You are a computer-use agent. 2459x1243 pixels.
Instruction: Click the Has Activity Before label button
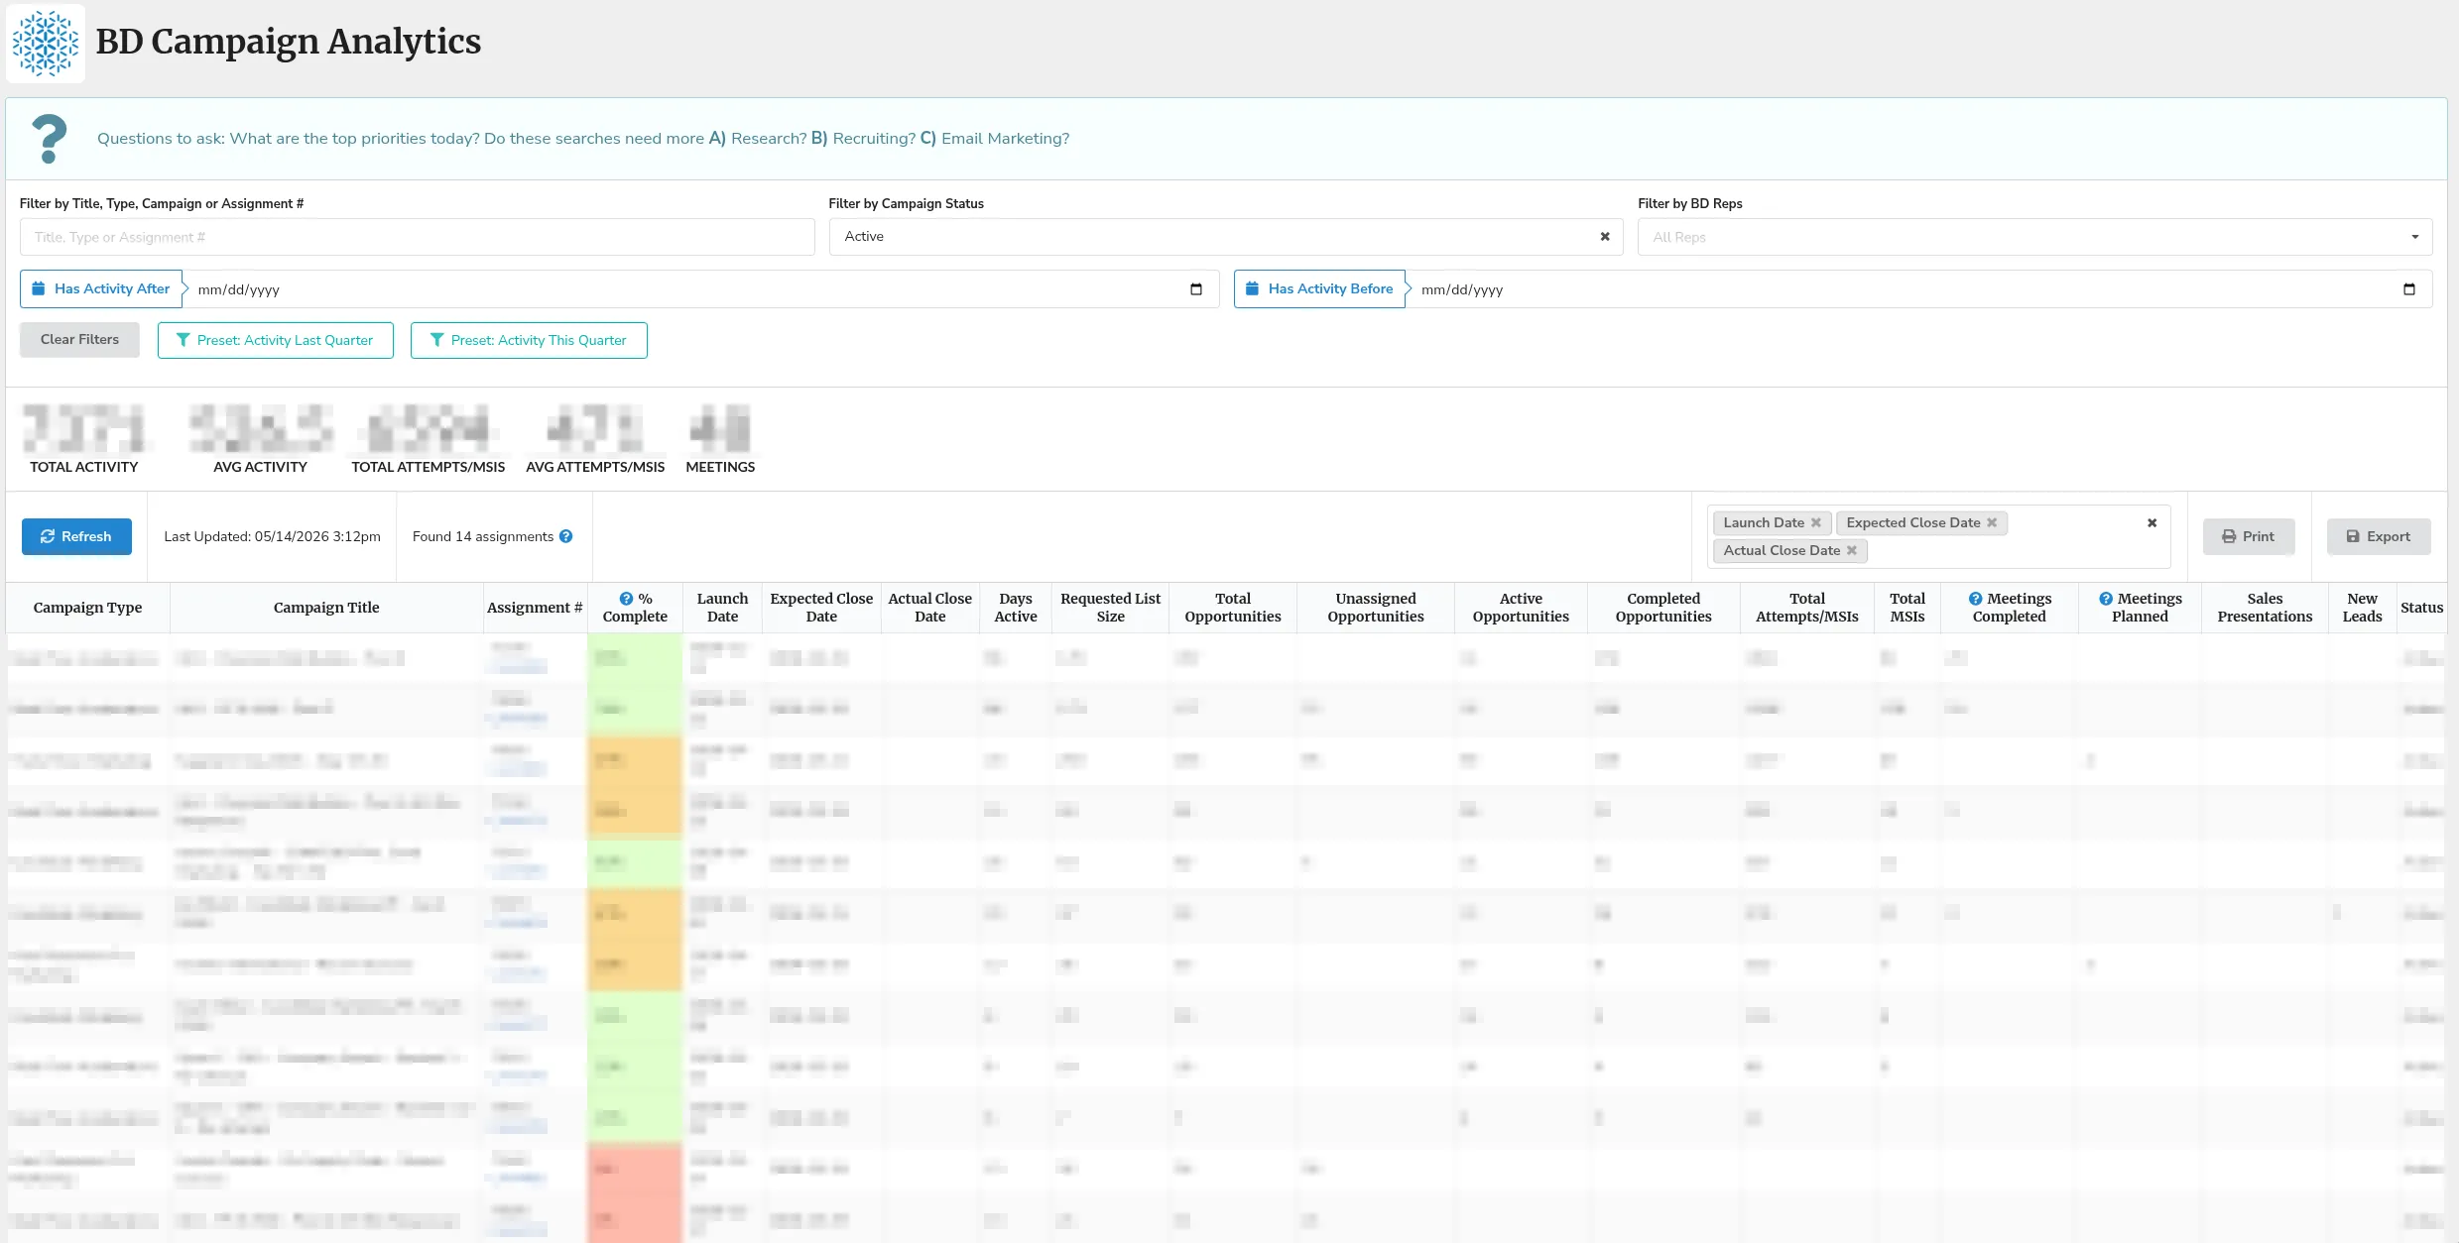(1319, 289)
